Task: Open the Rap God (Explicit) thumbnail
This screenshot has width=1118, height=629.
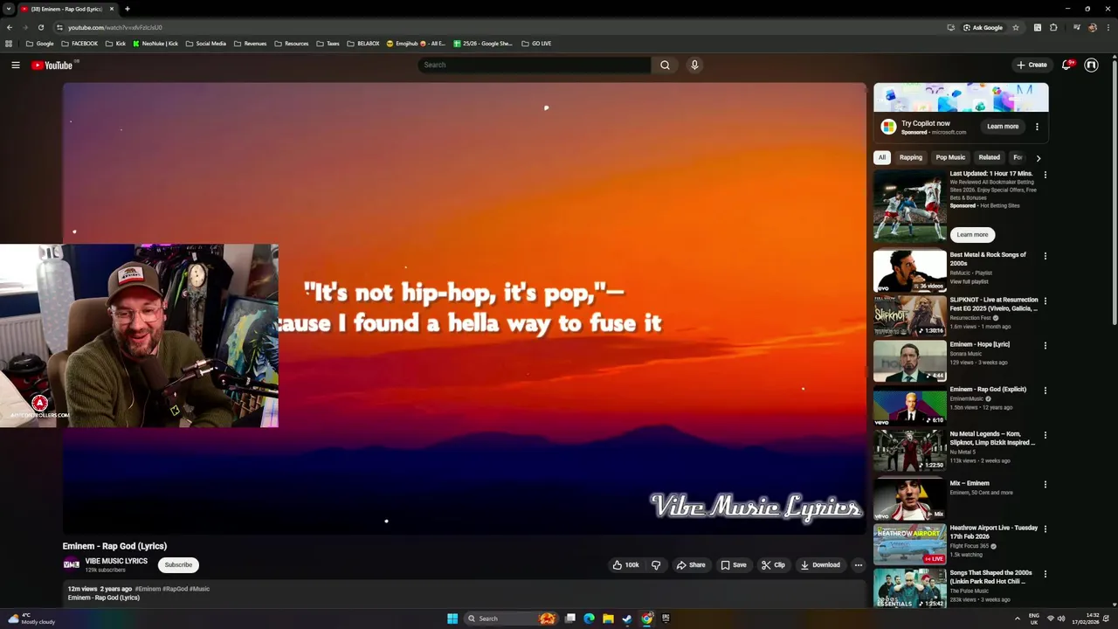Action: point(909,404)
